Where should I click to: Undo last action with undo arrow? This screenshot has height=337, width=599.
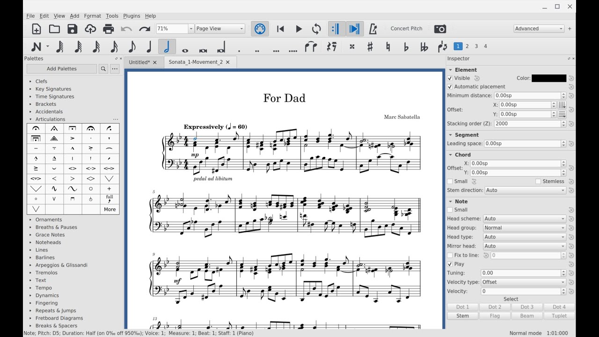126,29
